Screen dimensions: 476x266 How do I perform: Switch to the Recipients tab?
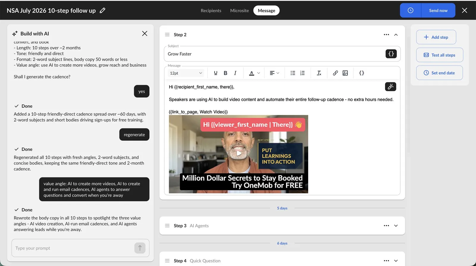click(x=211, y=10)
